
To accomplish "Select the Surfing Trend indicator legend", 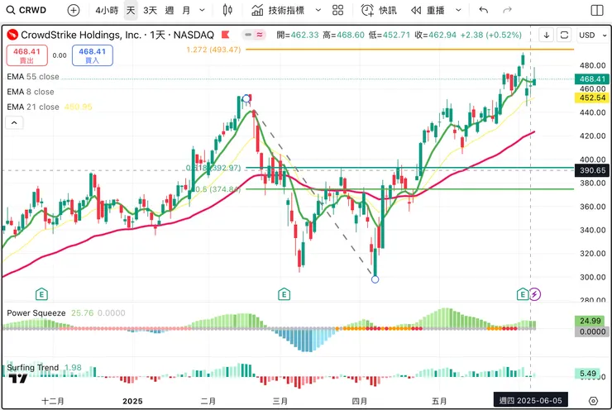I will click(x=33, y=368).
